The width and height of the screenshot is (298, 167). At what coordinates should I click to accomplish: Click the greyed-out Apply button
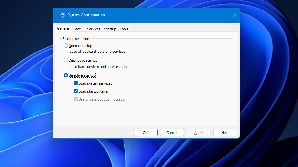(x=199, y=133)
